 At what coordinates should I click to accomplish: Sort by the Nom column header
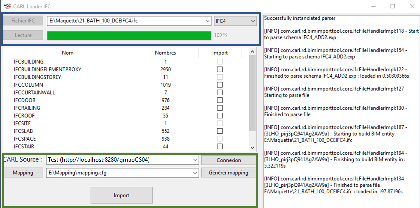68,53
